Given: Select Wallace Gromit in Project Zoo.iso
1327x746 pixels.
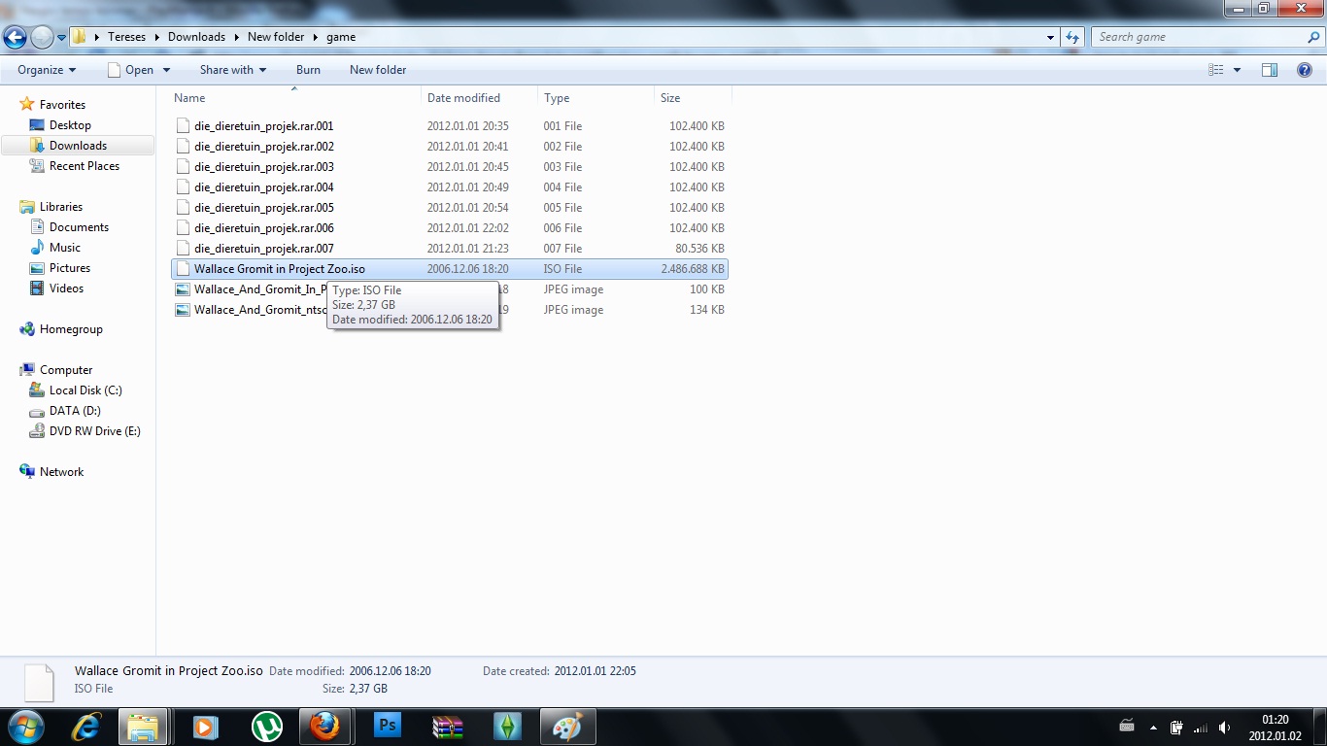Looking at the screenshot, I should click(450, 269).
